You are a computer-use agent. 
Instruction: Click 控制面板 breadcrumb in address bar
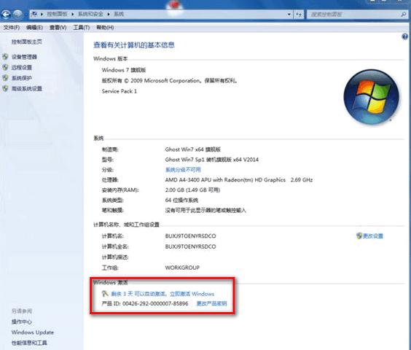point(57,14)
